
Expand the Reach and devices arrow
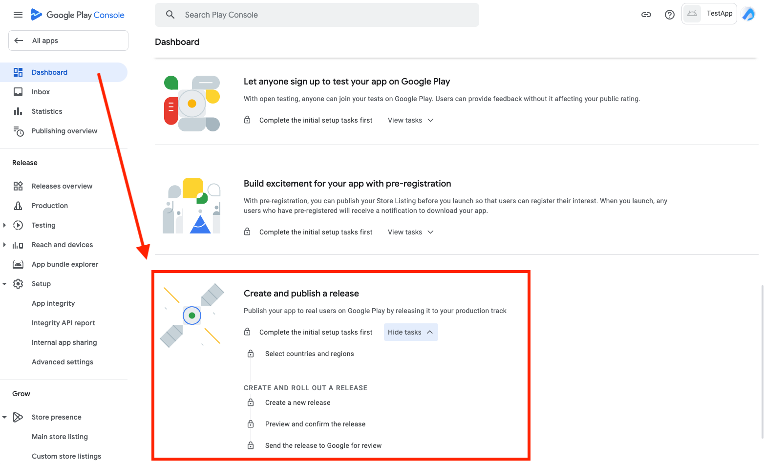pos(4,245)
